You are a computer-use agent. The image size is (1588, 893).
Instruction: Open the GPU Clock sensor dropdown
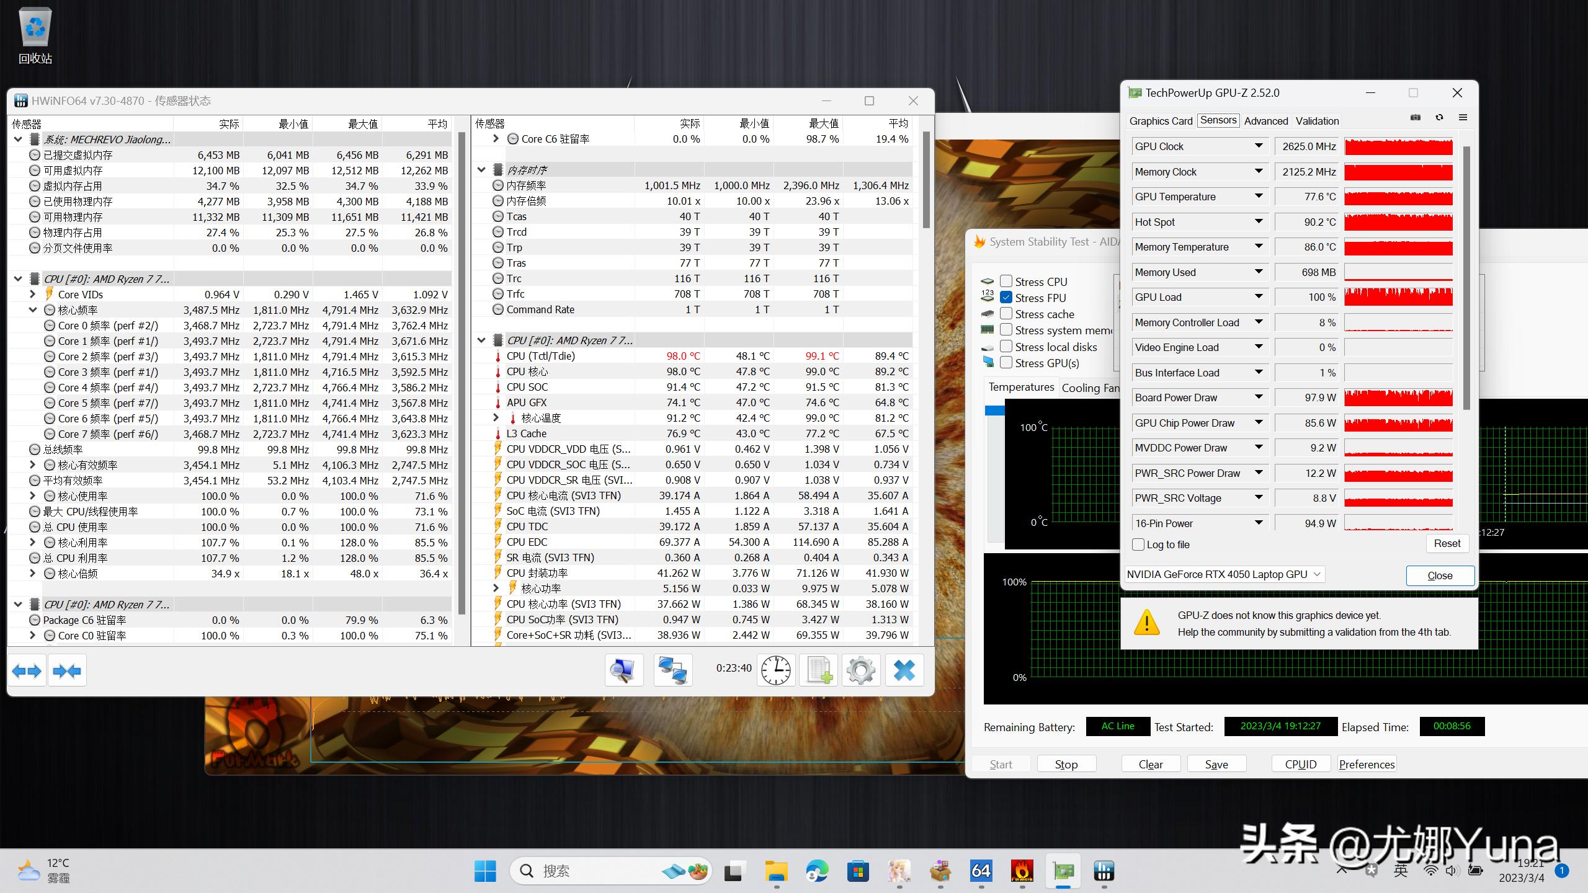[1259, 146]
